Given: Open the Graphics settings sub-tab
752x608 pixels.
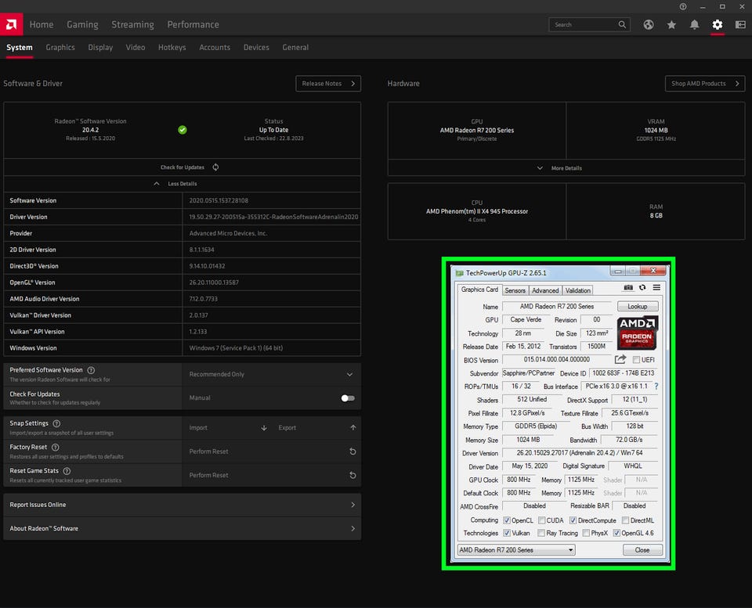Looking at the screenshot, I should [x=60, y=48].
